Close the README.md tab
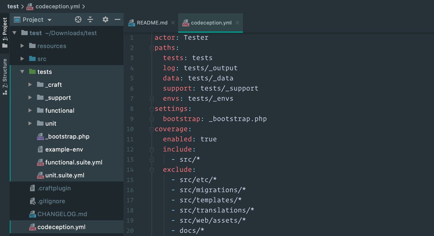The image size is (434, 236). point(173,23)
